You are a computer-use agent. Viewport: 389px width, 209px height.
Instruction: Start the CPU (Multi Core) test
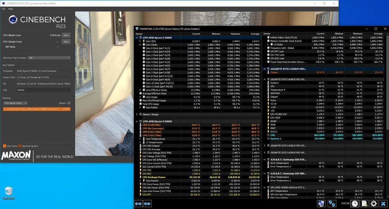pos(66,35)
